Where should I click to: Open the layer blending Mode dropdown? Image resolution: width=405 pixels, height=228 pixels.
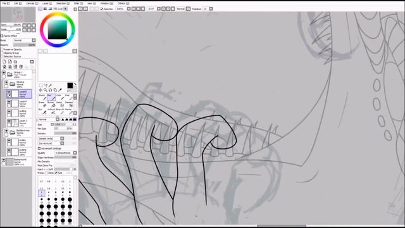coord(24,41)
